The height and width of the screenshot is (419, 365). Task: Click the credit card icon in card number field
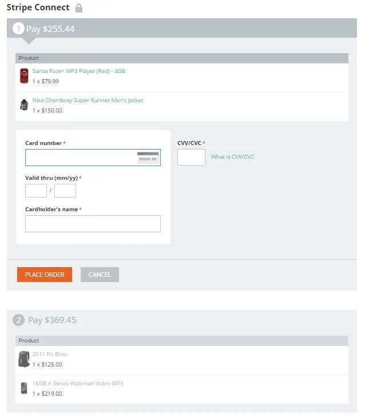coord(148,158)
